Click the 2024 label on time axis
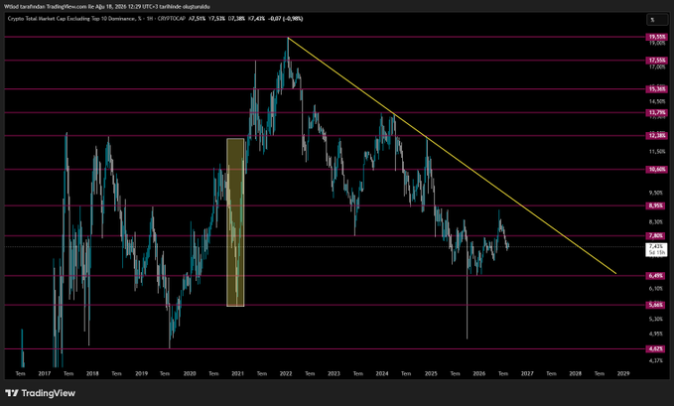Viewport: 674px width, 406px height. point(382,374)
